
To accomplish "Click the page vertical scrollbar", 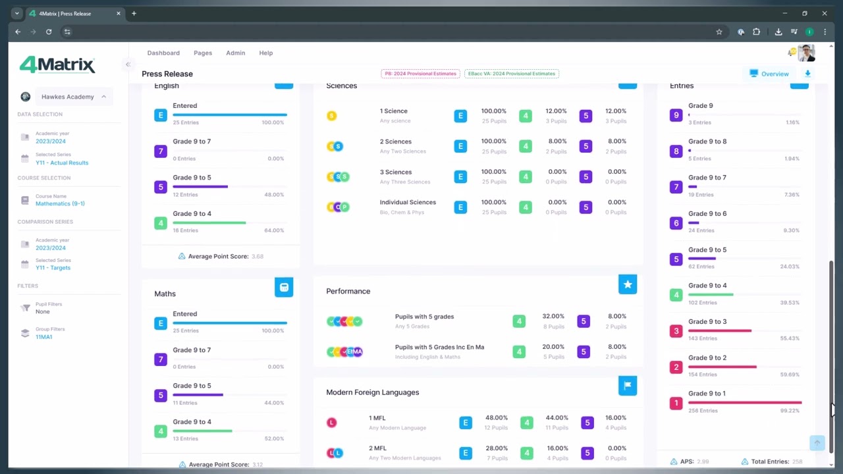I will (831, 355).
